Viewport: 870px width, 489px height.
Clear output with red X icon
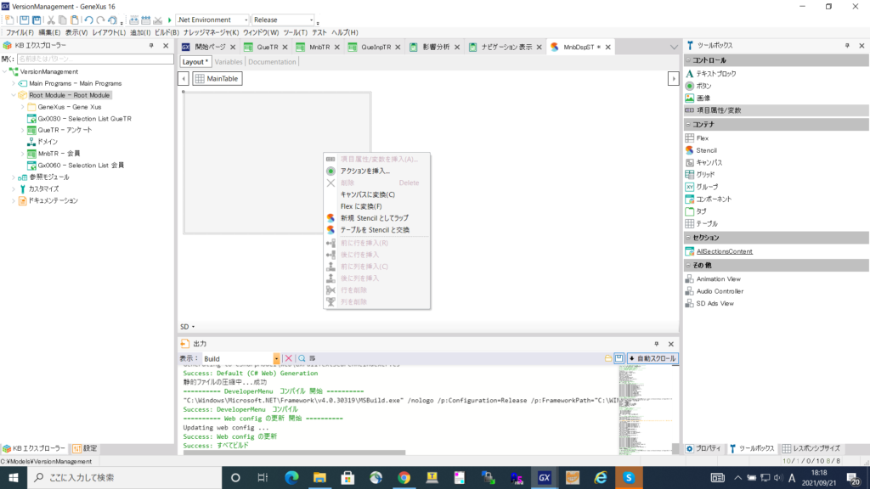point(289,359)
